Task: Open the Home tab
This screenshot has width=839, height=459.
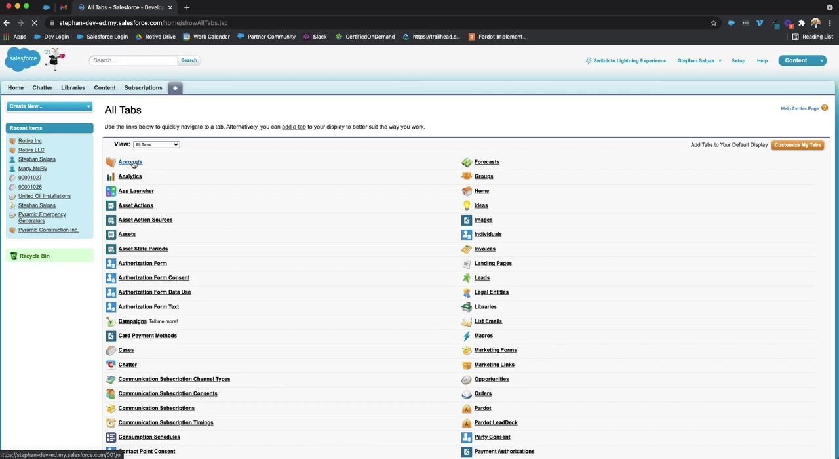Action: 16,88
